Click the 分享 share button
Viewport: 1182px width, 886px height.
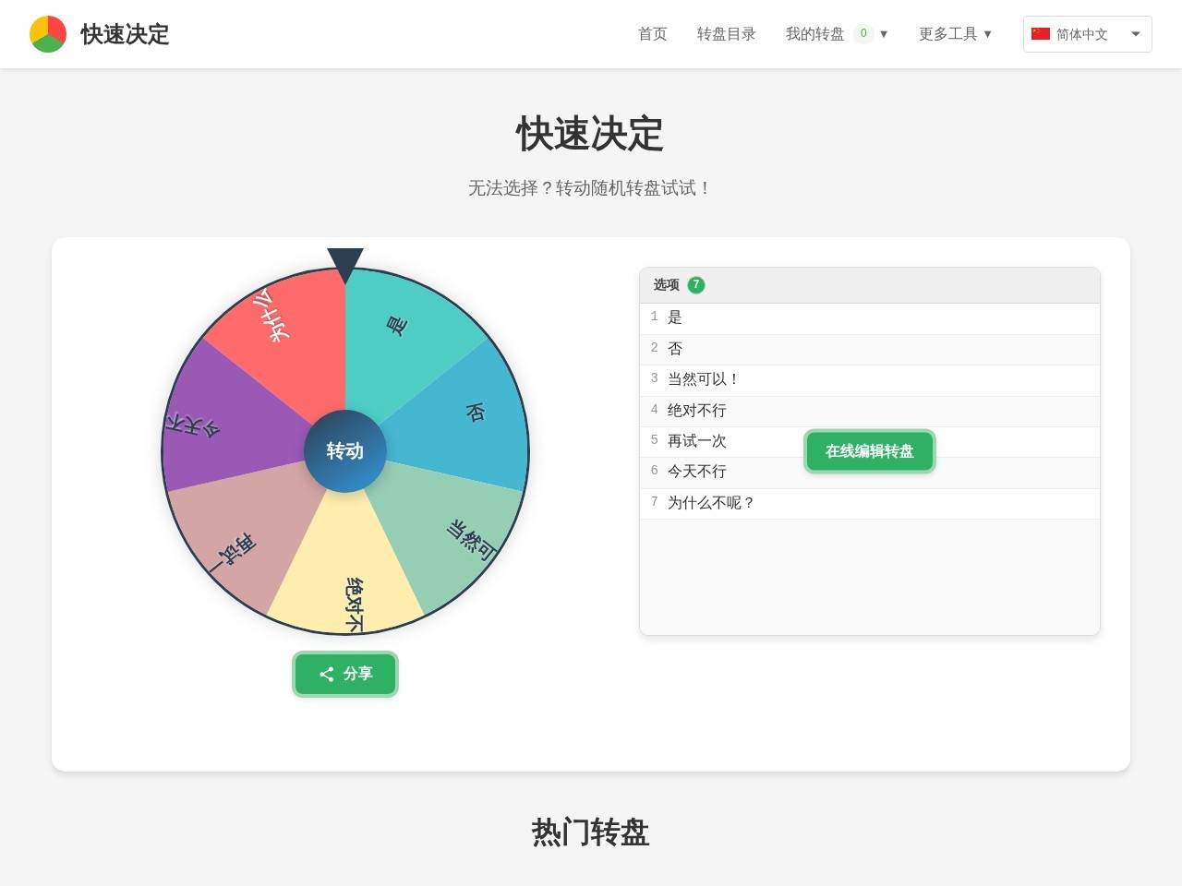pyautogui.click(x=345, y=674)
